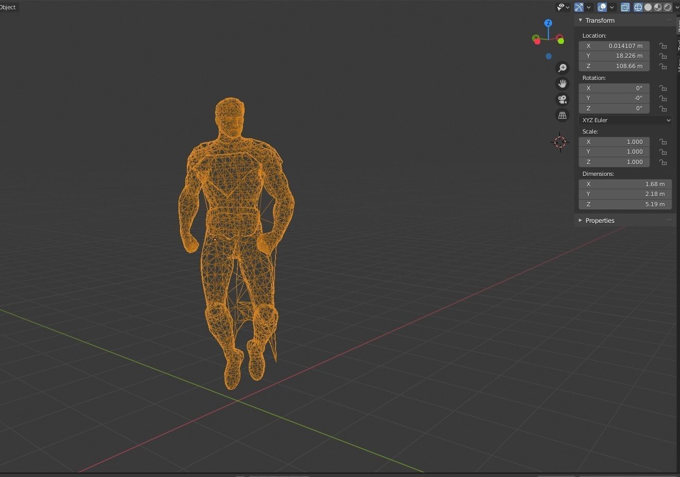Click the Rotation: label text
The image size is (680, 477).
(594, 78)
